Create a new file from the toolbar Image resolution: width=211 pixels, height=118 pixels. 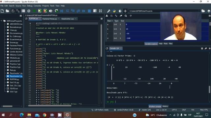2,11
